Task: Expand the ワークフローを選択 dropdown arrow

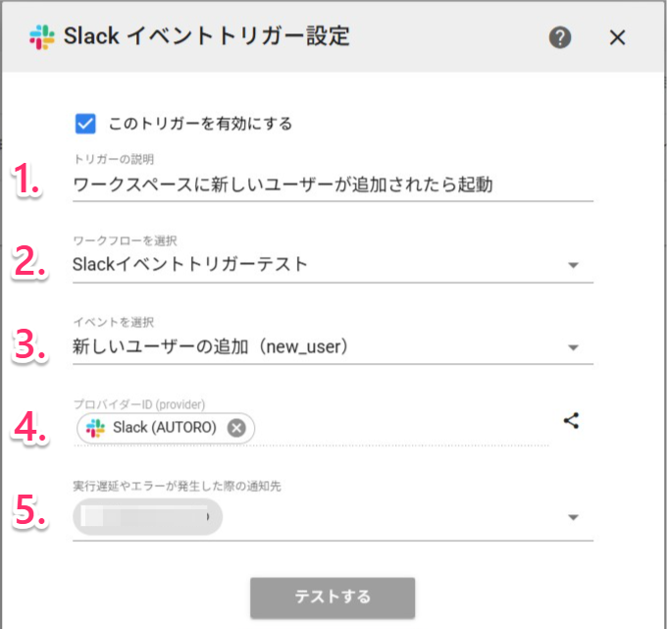Action: click(x=574, y=265)
